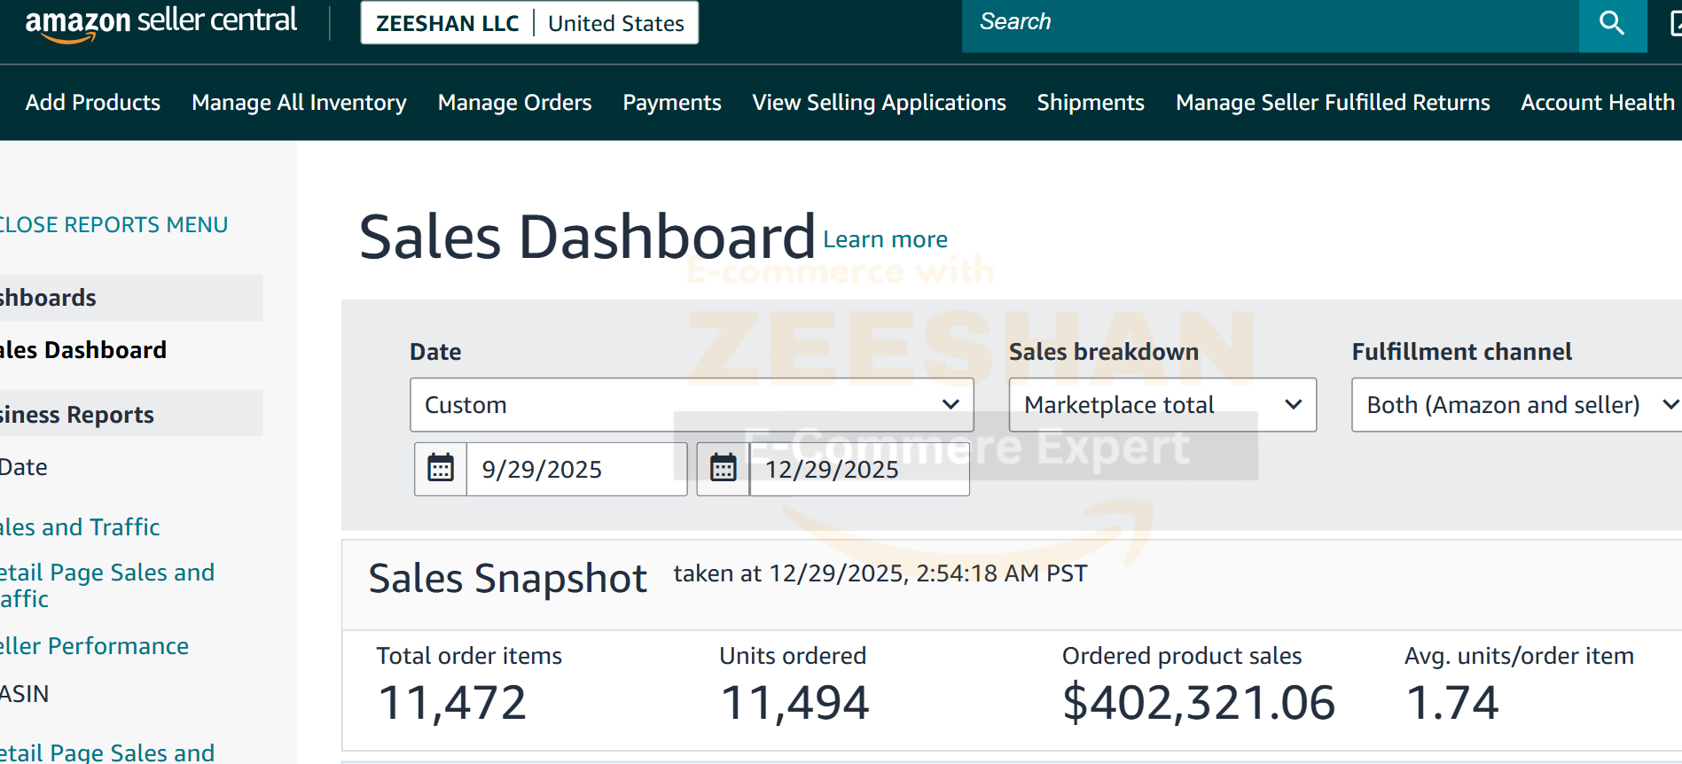
Task: Navigate to the Payments page
Action: (x=671, y=103)
